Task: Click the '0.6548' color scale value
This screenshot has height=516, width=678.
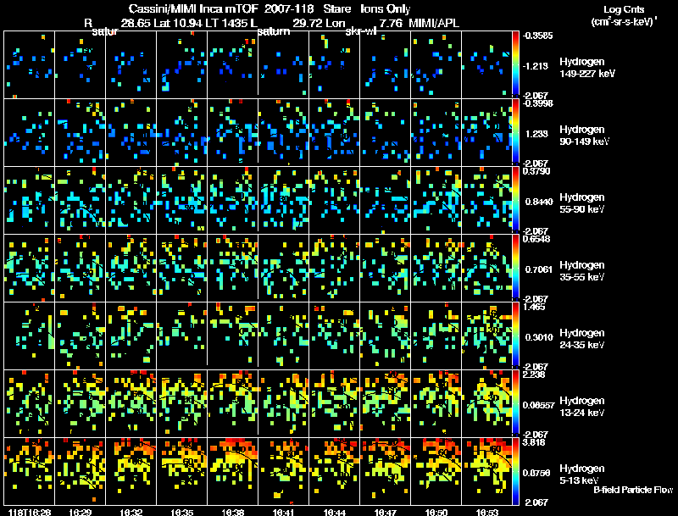Action: pos(536,239)
